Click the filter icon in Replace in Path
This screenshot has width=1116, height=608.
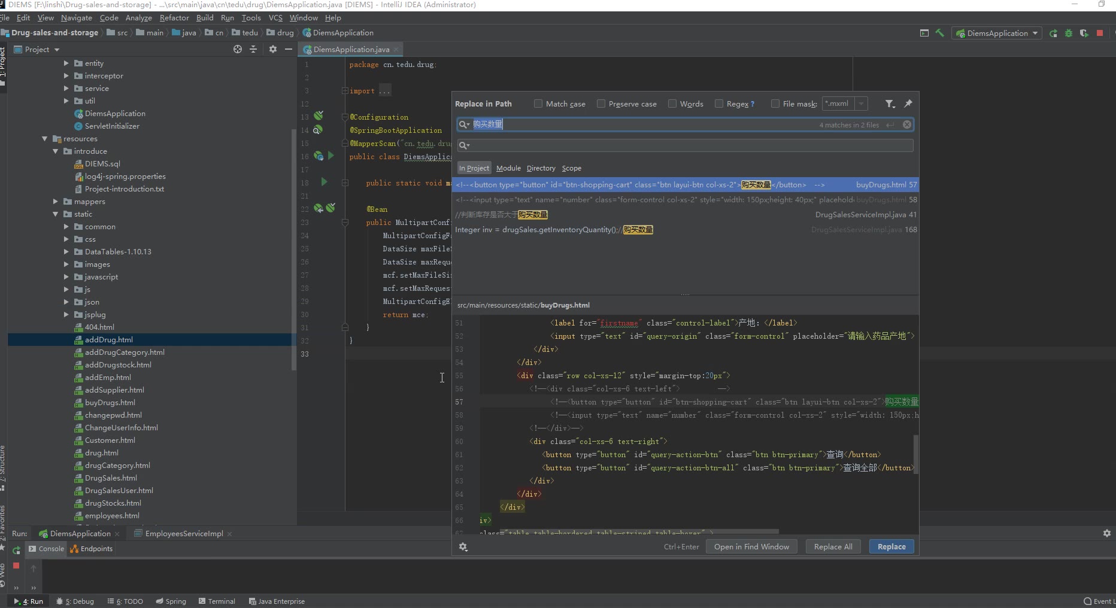tap(890, 104)
